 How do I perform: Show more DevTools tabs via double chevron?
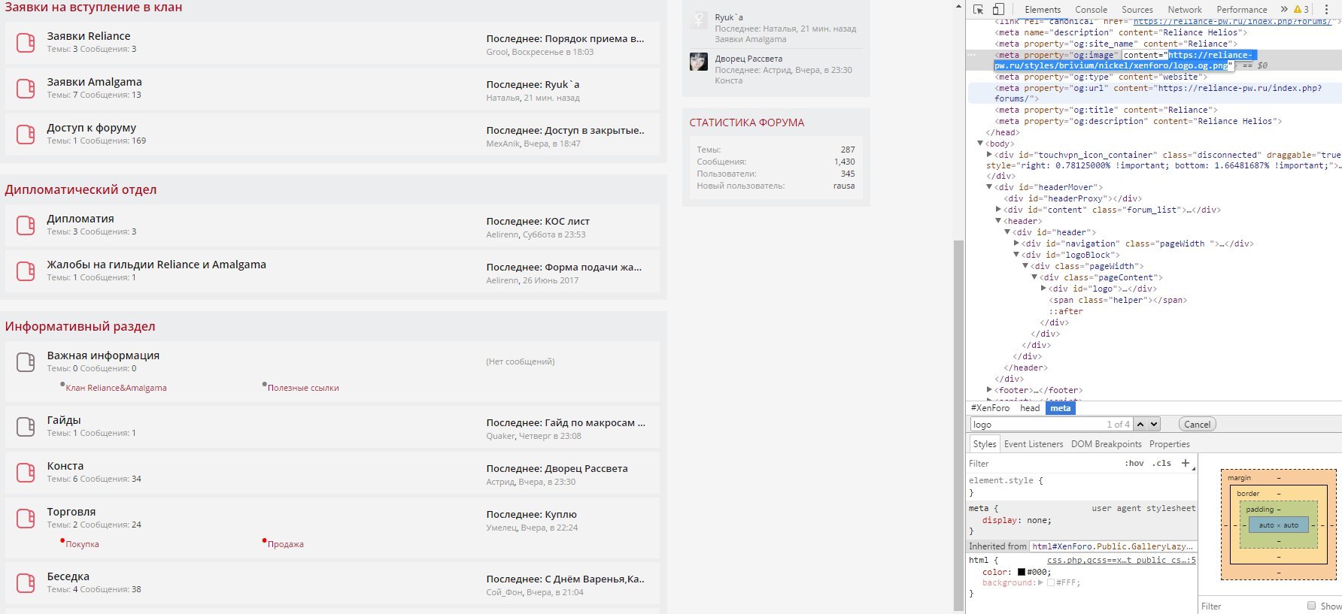pos(1284,10)
